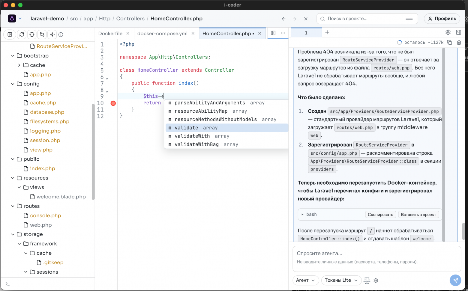468x291 pixels.
Task: Open the Агент mode dropdown
Action: click(306, 280)
